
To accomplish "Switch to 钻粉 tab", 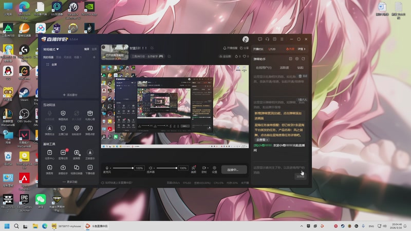I will coord(301,68).
